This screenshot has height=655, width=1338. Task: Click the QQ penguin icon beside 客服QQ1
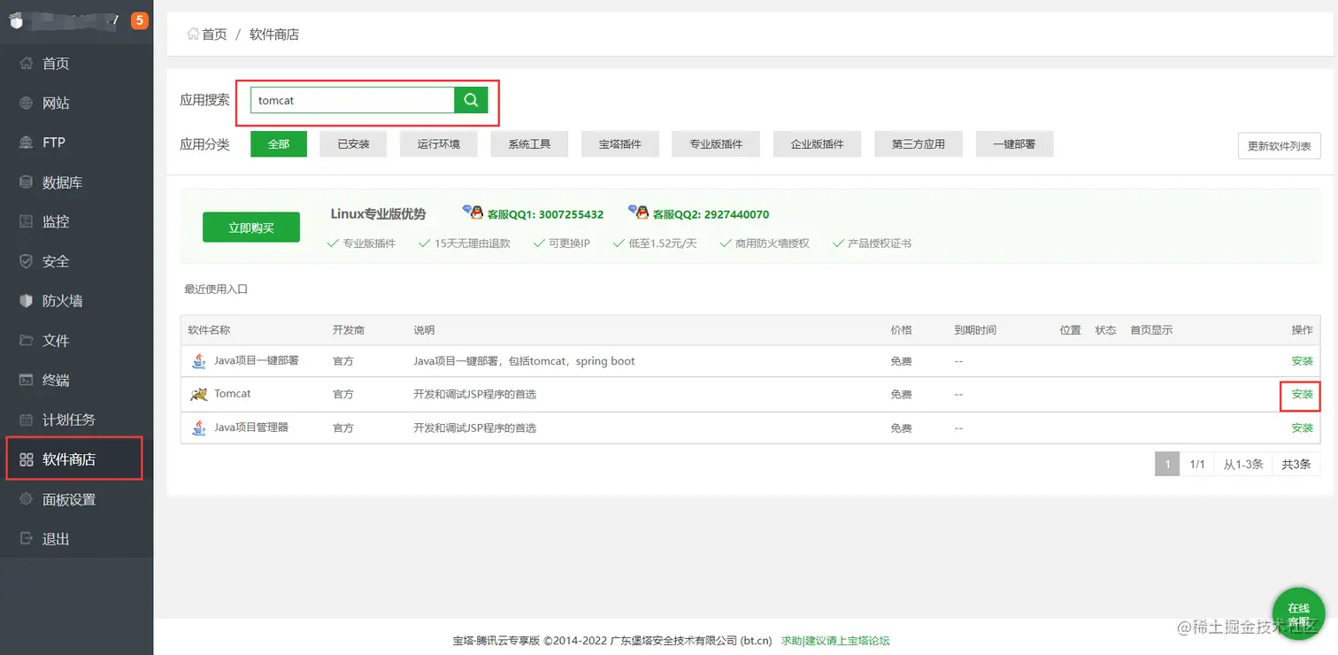coord(473,212)
